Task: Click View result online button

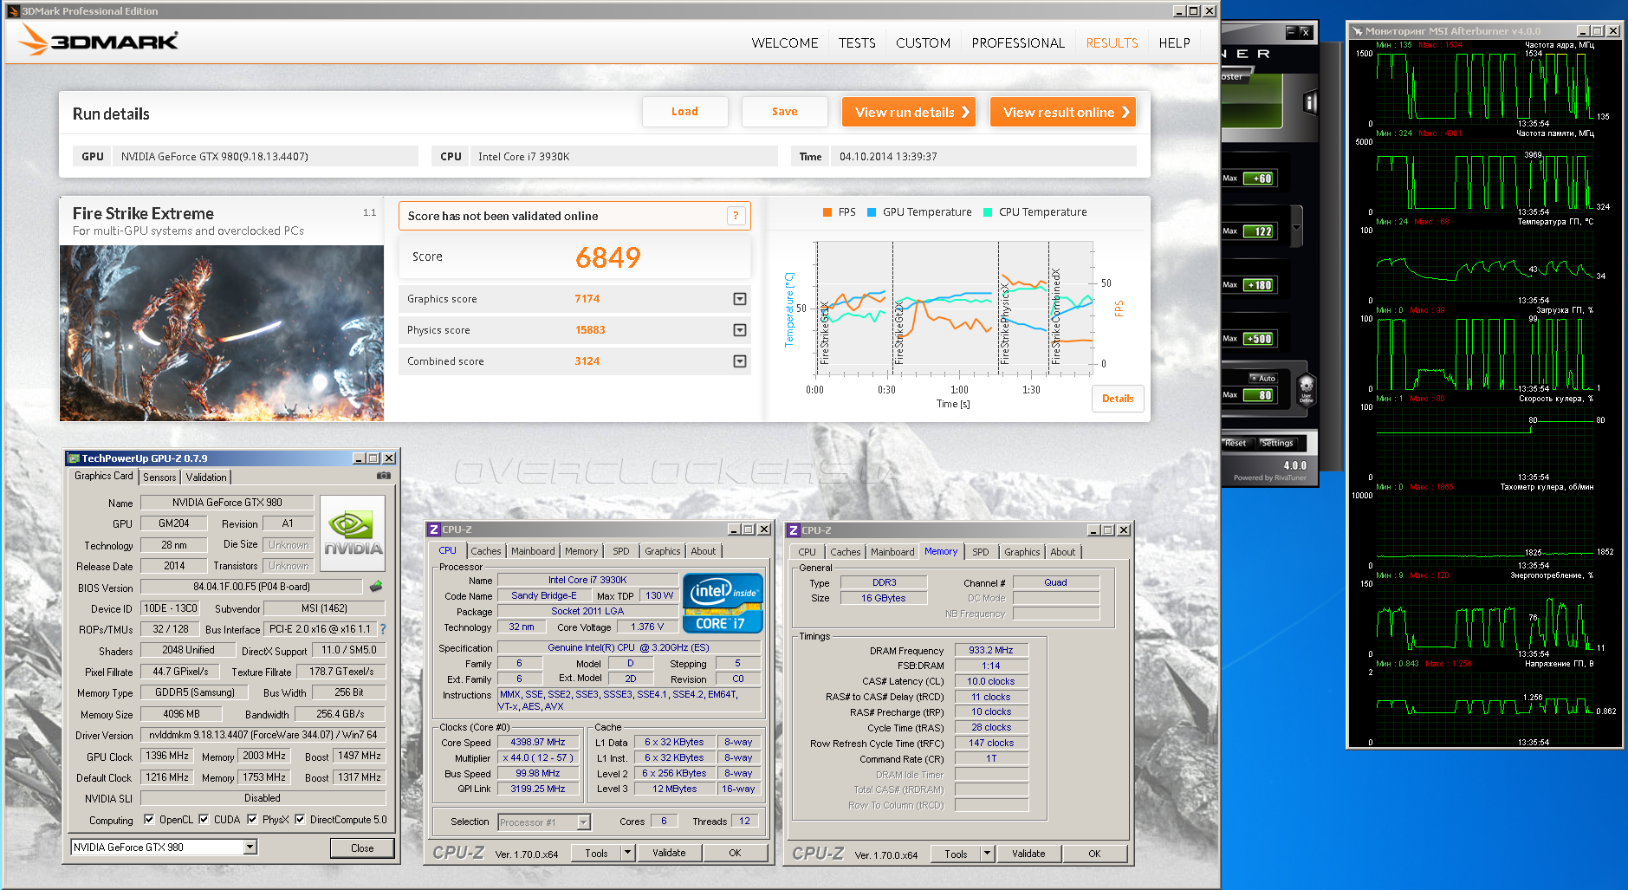Action: pos(1062,112)
